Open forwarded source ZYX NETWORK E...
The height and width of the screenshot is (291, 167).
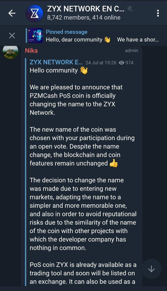coord(56,62)
